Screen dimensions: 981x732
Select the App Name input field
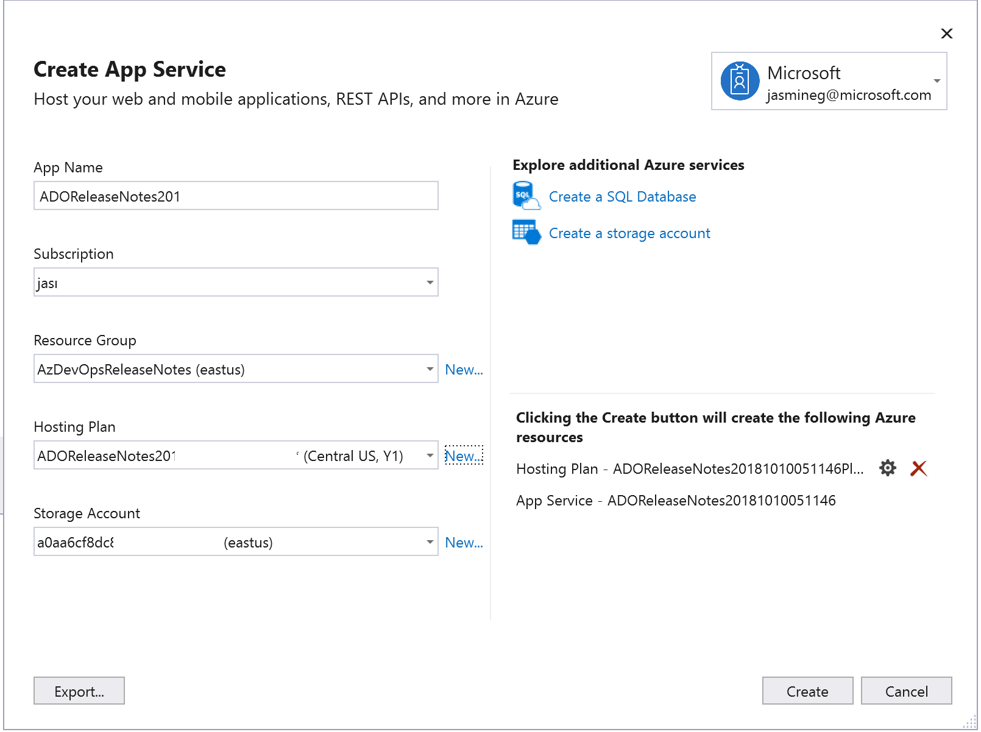tap(236, 195)
